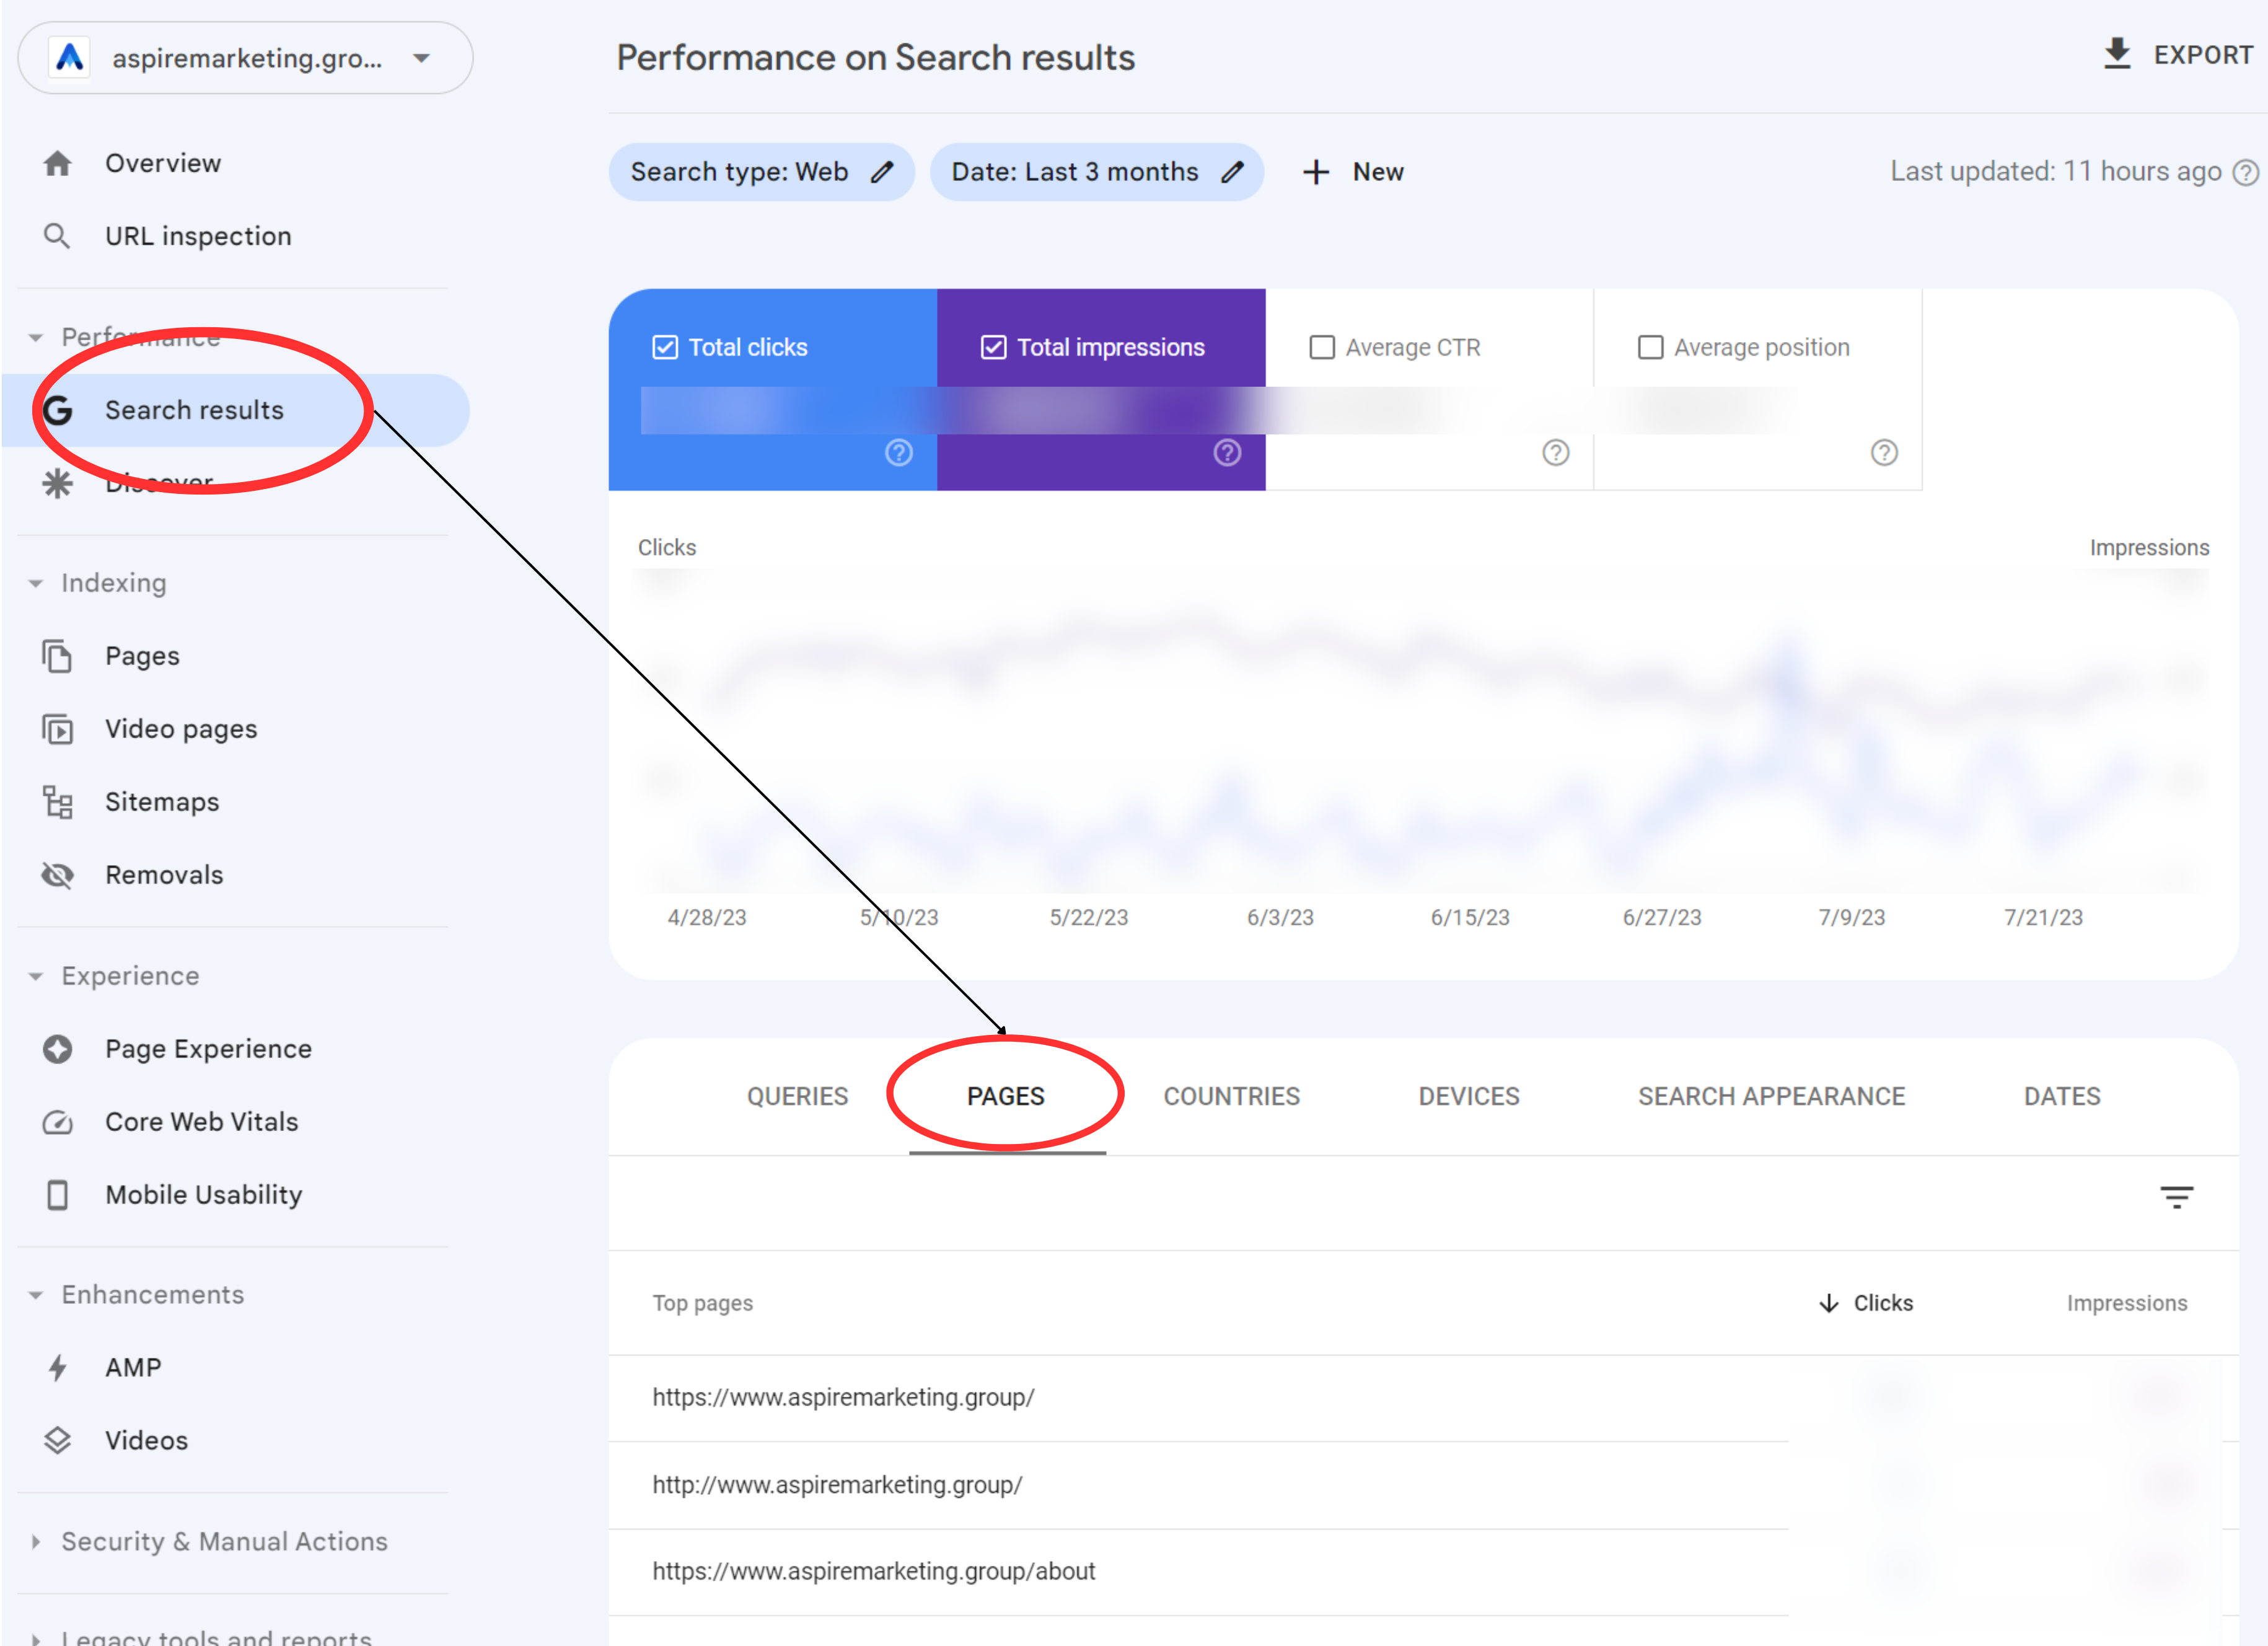Click the Clicks sort arrow
Image resolution: width=2268 pixels, height=1646 pixels.
tap(1829, 1303)
